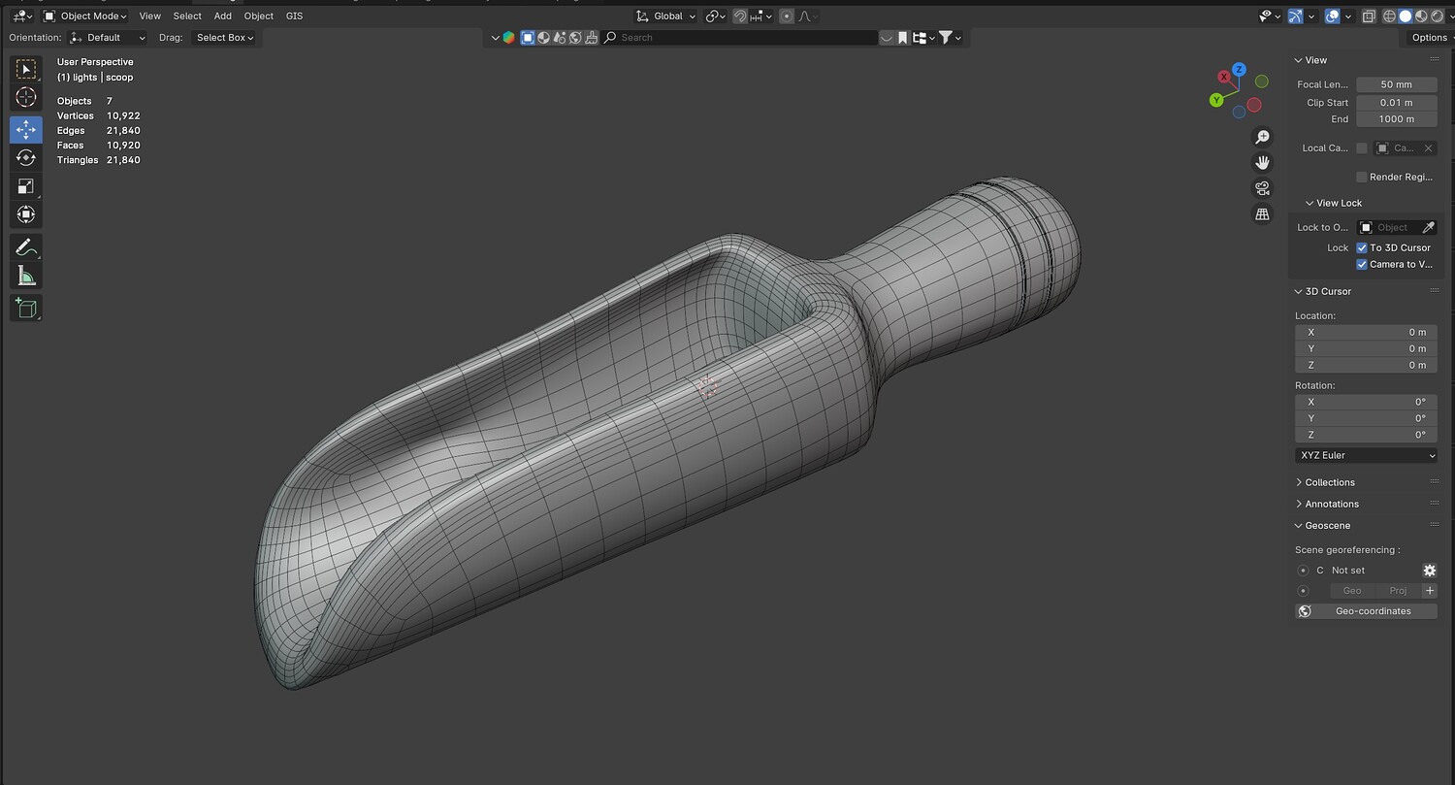This screenshot has height=785, width=1455.
Task: Open the Add menu
Action: point(223,16)
